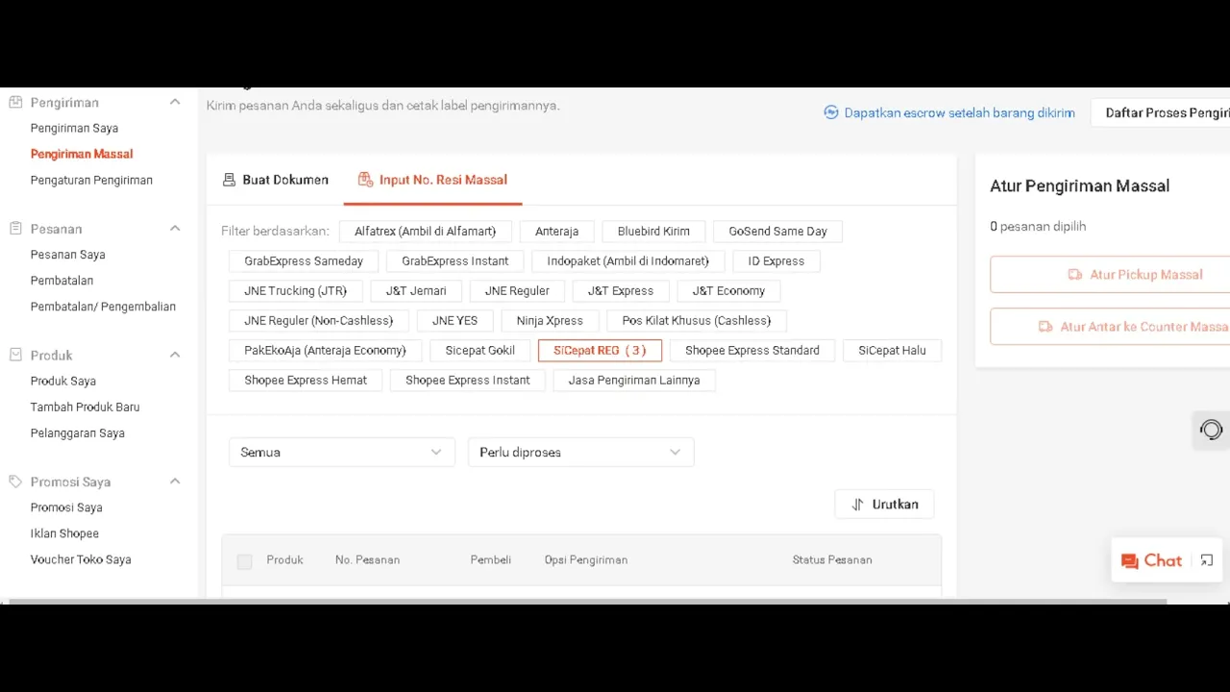Open Voucher Toko Saya

point(81,559)
